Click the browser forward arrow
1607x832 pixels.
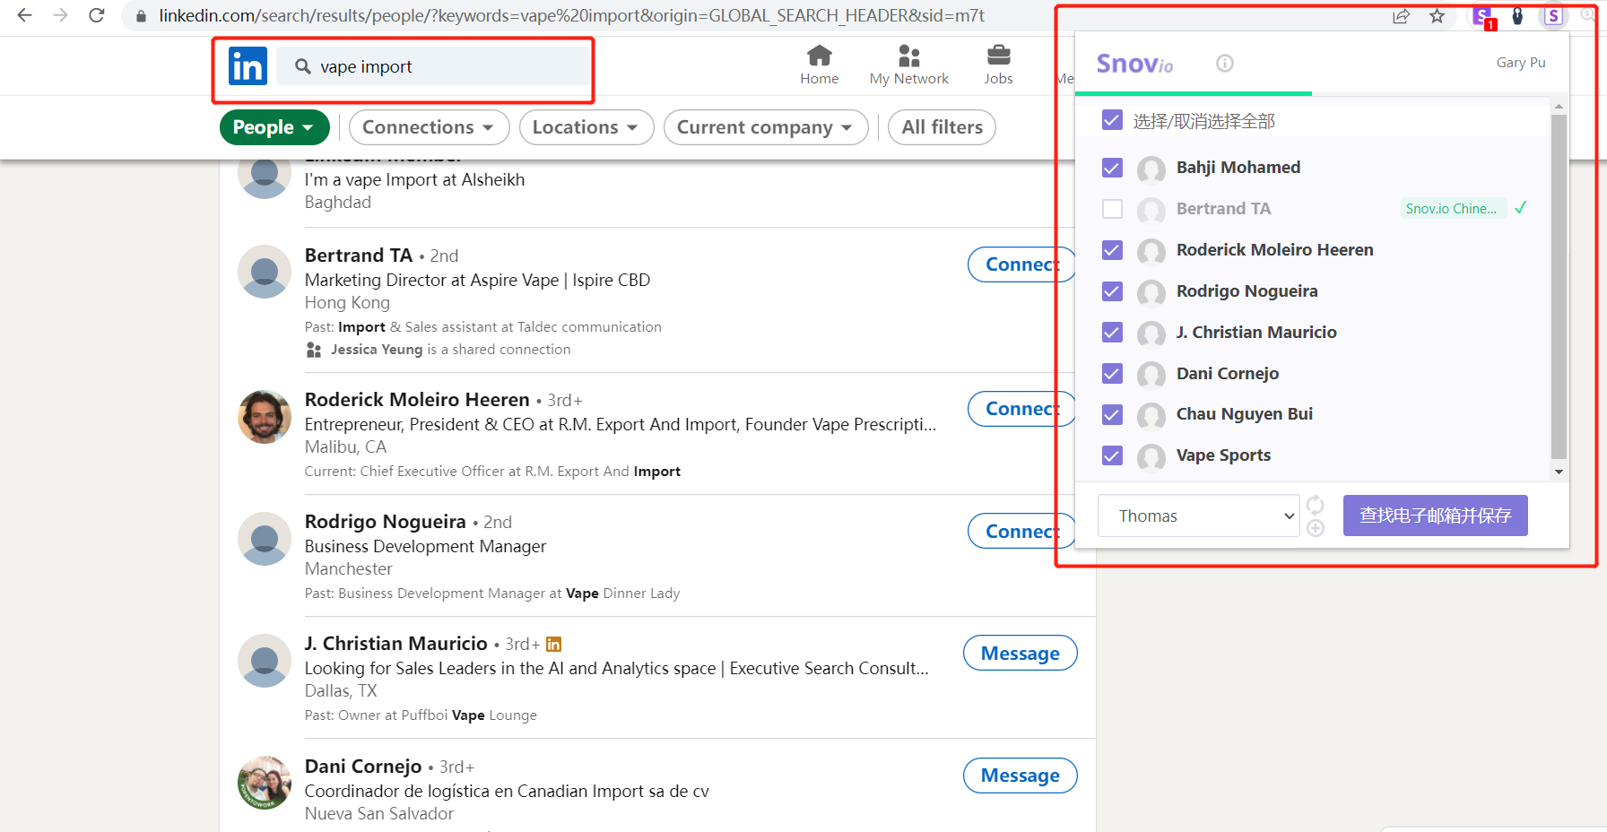[x=60, y=15]
